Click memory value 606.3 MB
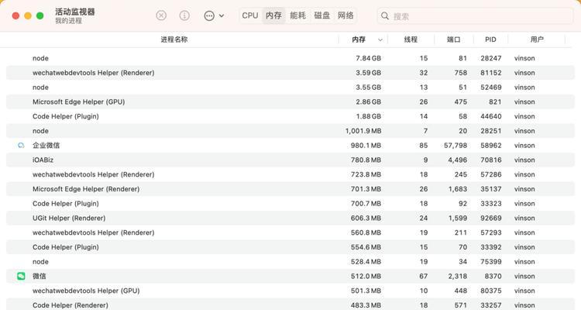This screenshot has width=581, height=310. pos(366,218)
